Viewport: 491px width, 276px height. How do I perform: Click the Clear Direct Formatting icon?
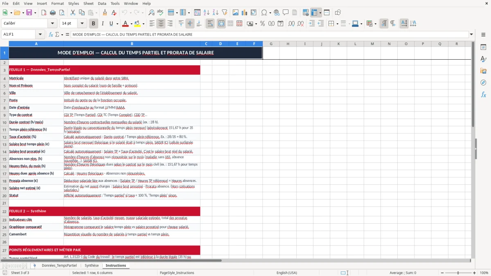click(x=114, y=13)
